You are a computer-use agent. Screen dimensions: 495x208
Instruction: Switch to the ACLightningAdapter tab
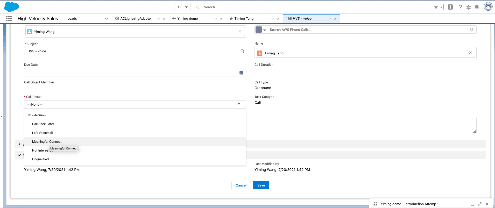click(x=136, y=19)
